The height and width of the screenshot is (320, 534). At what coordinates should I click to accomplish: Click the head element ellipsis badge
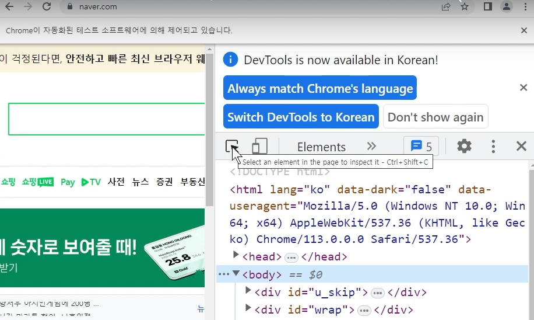click(x=291, y=258)
